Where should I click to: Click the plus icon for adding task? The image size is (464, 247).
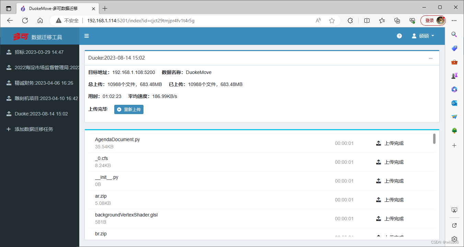click(x=9, y=129)
